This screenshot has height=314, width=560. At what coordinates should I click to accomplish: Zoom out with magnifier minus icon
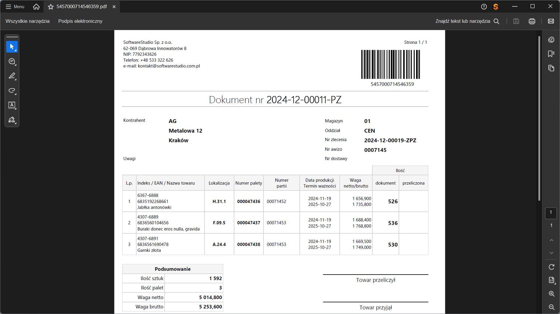coord(551,307)
